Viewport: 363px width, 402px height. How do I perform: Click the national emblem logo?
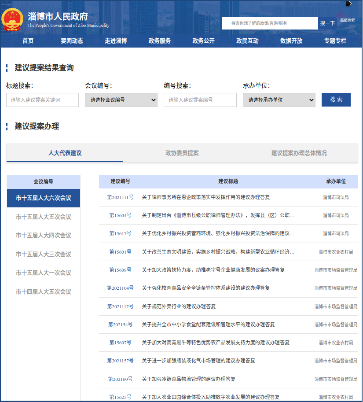(13, 20)
